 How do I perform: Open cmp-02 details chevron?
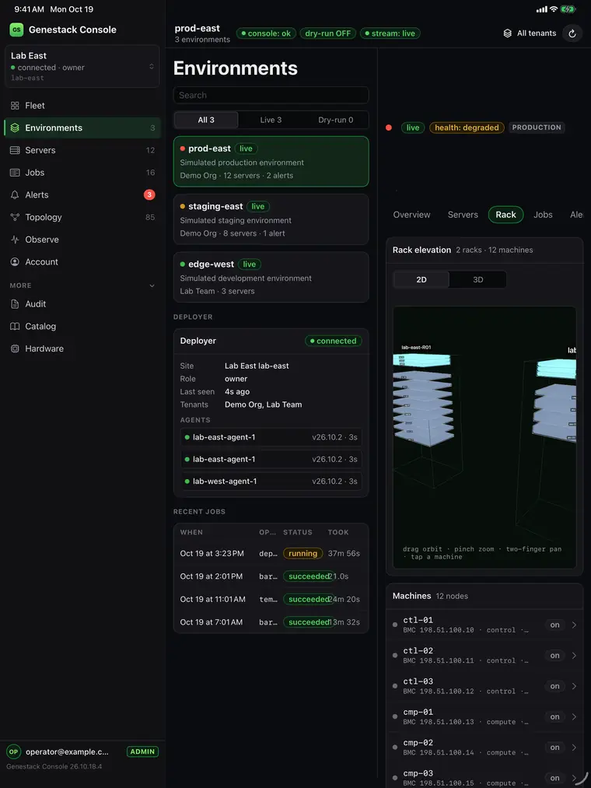click(x=574, y=748)
